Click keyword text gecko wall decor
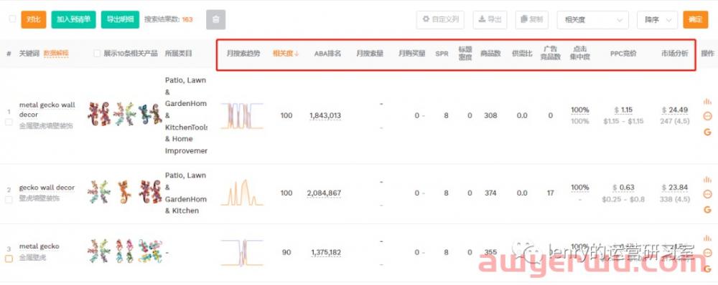Image resolution: width=718 pixels, height=285 pixels. click(47, 188)
